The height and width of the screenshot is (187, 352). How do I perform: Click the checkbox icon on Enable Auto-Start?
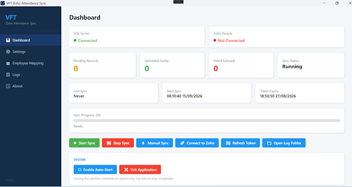(80, 170)
